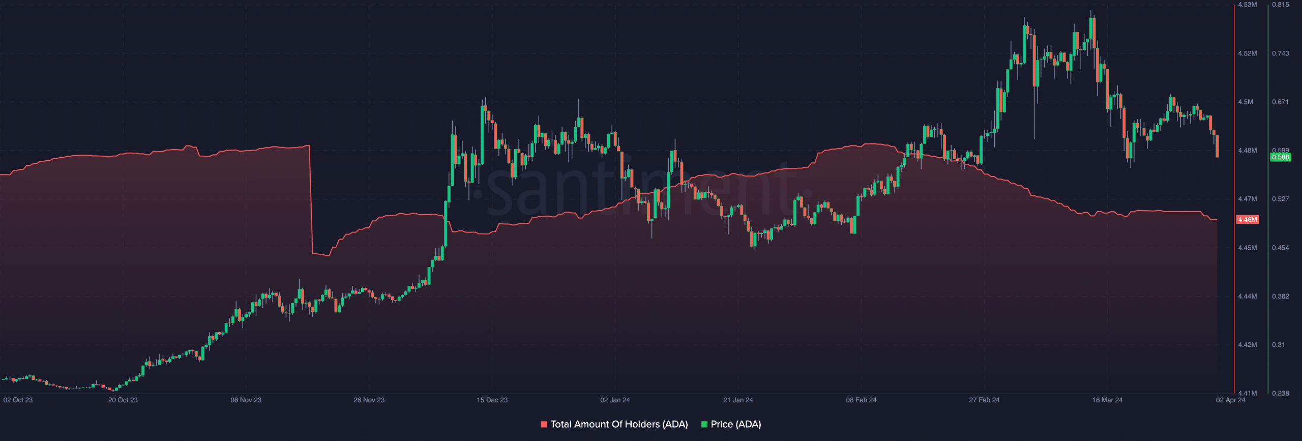Click the Total Amount Of Holders (ADA) legend label
Viewport: 1302px width, 441px height.
[x=619, y=424]
